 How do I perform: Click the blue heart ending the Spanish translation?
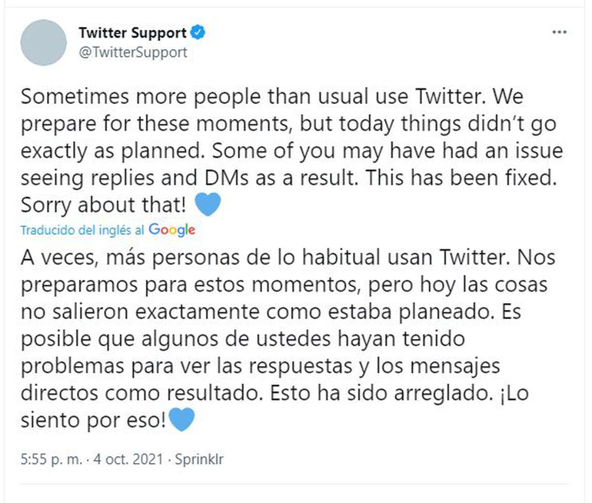tap(181, 421)
